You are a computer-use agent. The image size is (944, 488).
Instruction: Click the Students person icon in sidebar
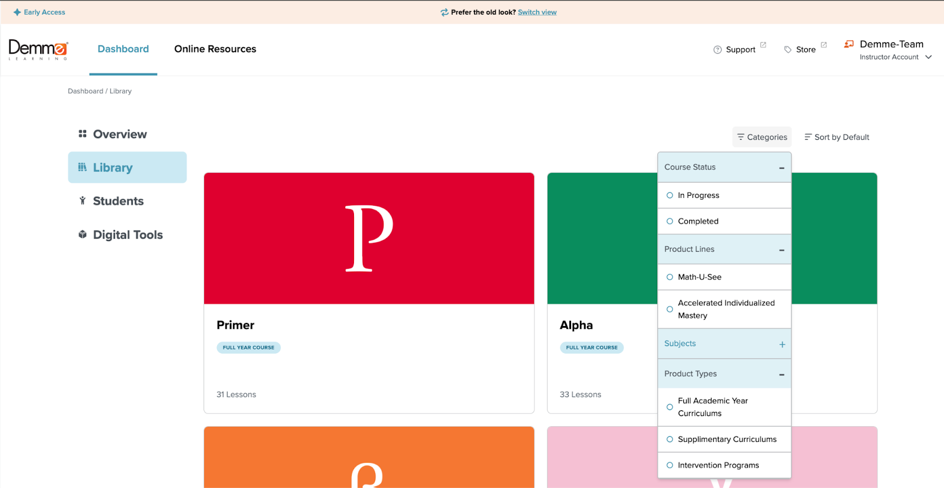click(x=83, y=200)
